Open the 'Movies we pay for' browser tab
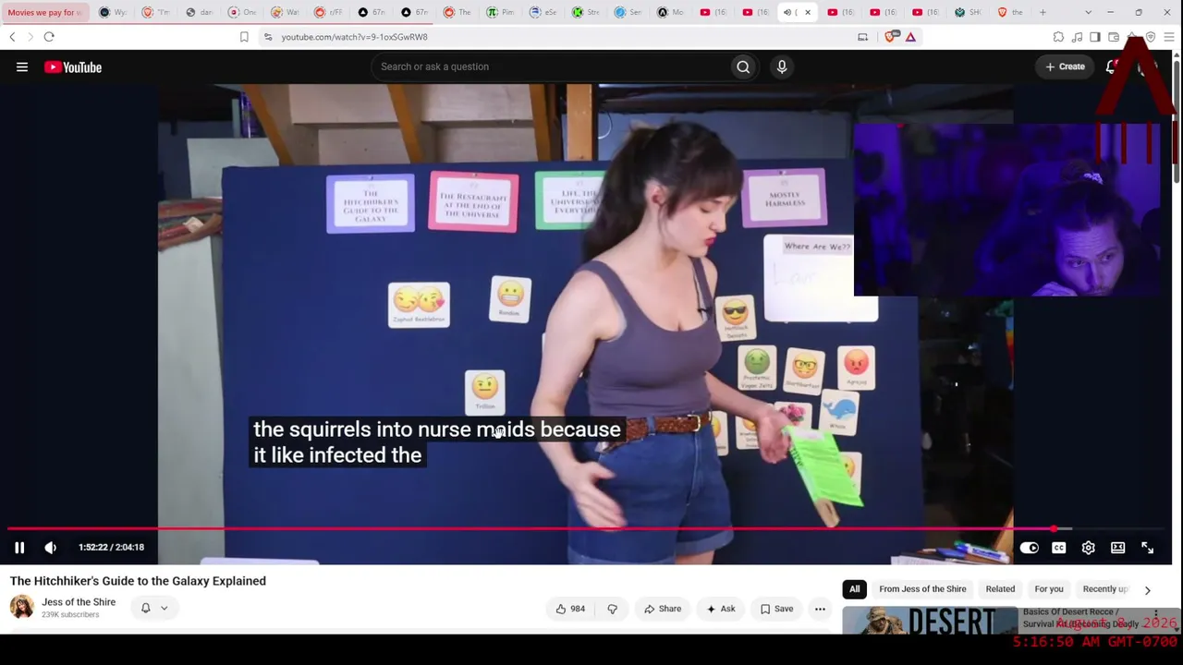 coord(45,12)
